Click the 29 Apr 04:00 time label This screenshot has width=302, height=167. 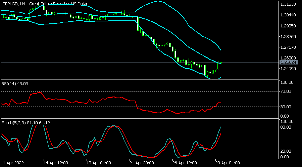pyautogui.click(x=228, y=163)
